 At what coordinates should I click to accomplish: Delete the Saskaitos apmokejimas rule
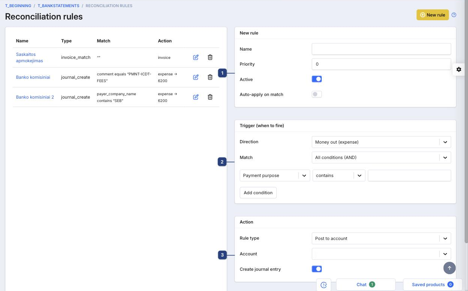tap(210, 57)
